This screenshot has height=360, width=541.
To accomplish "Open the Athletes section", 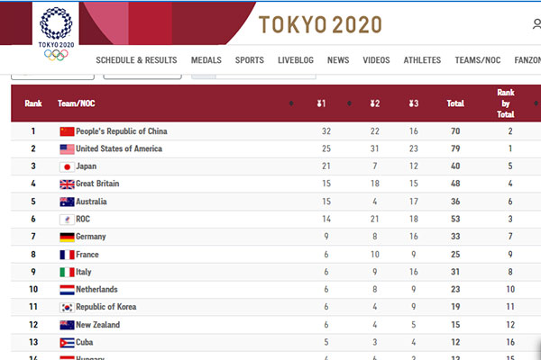I will [422, 60].
